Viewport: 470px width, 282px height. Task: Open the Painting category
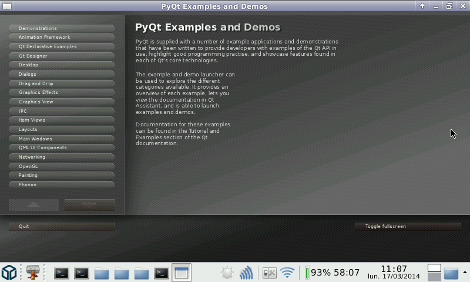(x=62, y=175)
